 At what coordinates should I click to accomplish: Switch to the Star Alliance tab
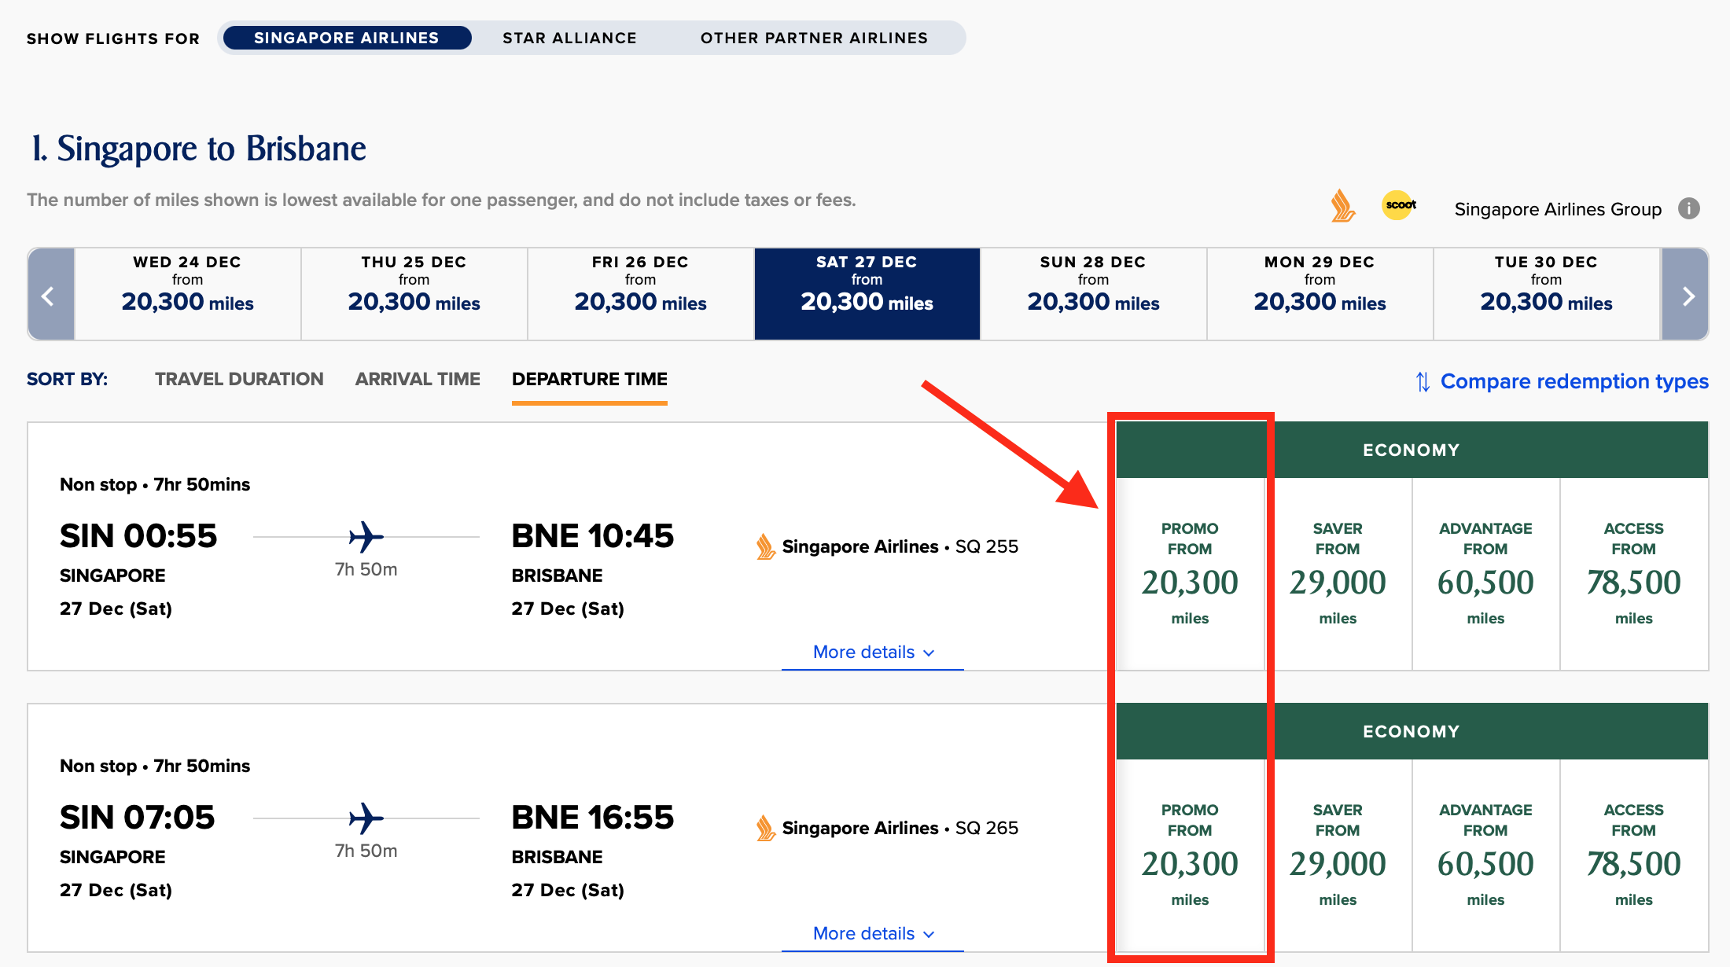tap(570, 37)
